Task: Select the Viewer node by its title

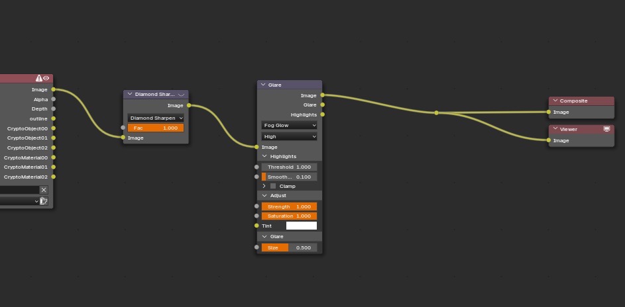Action: coord(569,129)
